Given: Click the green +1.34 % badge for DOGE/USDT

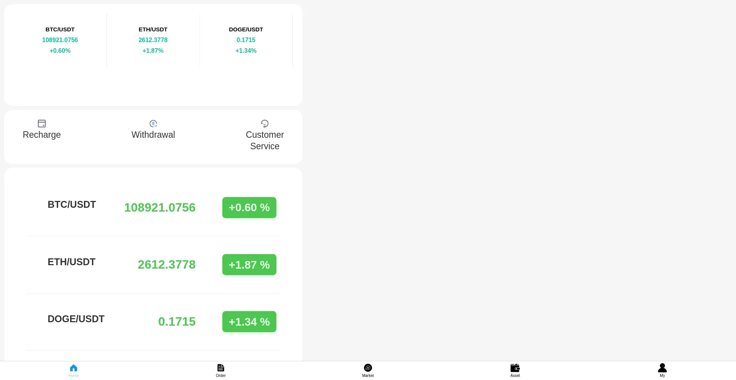Looking at the screenshot, I should (249, 321).
